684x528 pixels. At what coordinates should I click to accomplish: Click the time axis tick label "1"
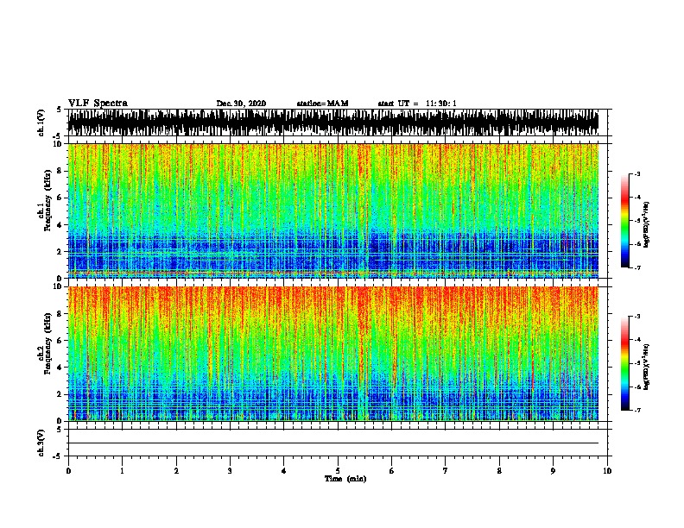point(122,471)
